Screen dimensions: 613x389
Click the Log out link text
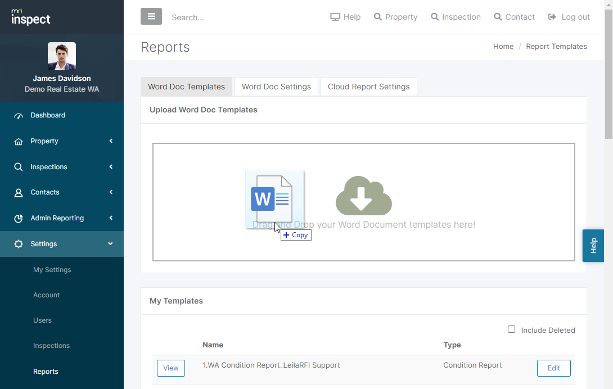[575, 17]
